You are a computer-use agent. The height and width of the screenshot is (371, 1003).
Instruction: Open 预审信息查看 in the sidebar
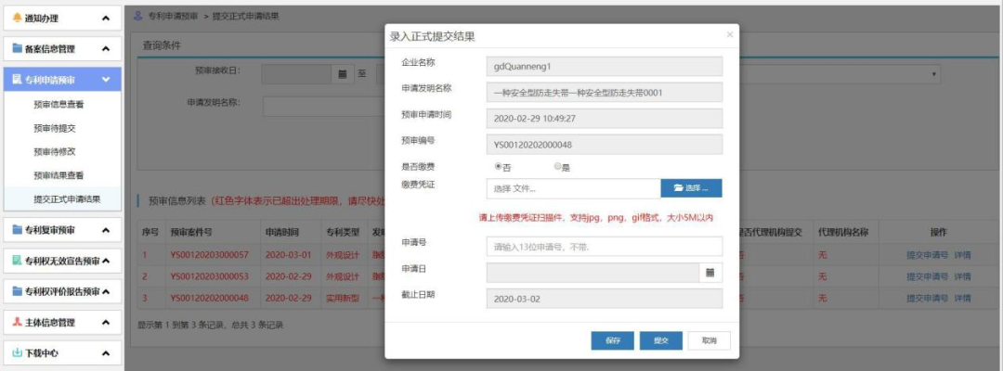[59, 105]
